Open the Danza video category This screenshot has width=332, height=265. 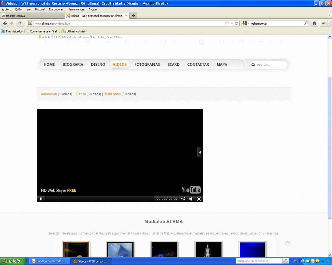(81, 94)
